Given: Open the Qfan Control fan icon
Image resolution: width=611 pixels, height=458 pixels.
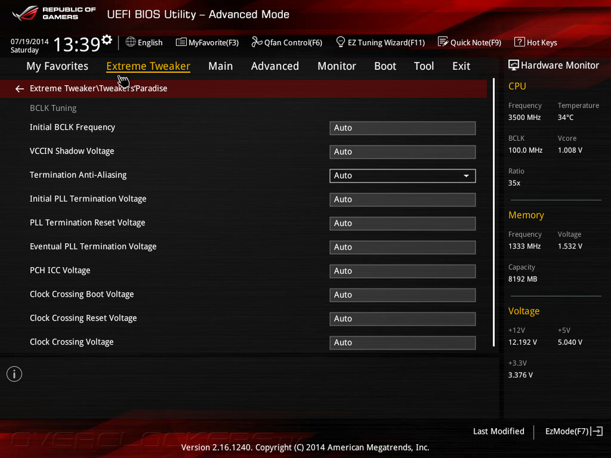Looking at the screenshot, I should tap(257, 42).
